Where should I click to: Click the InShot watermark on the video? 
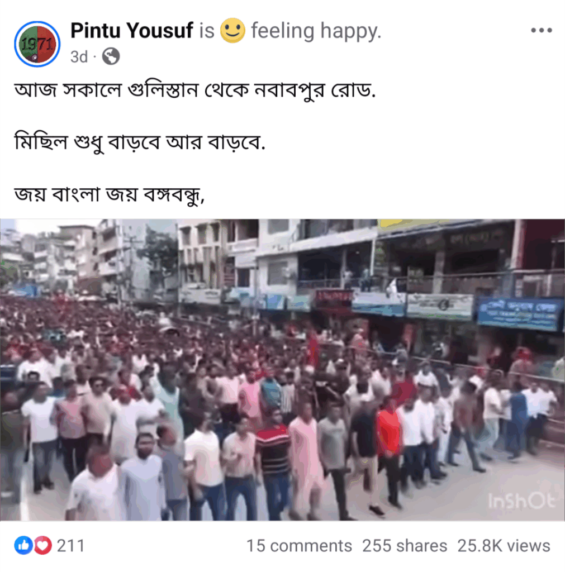pos(521,501)
